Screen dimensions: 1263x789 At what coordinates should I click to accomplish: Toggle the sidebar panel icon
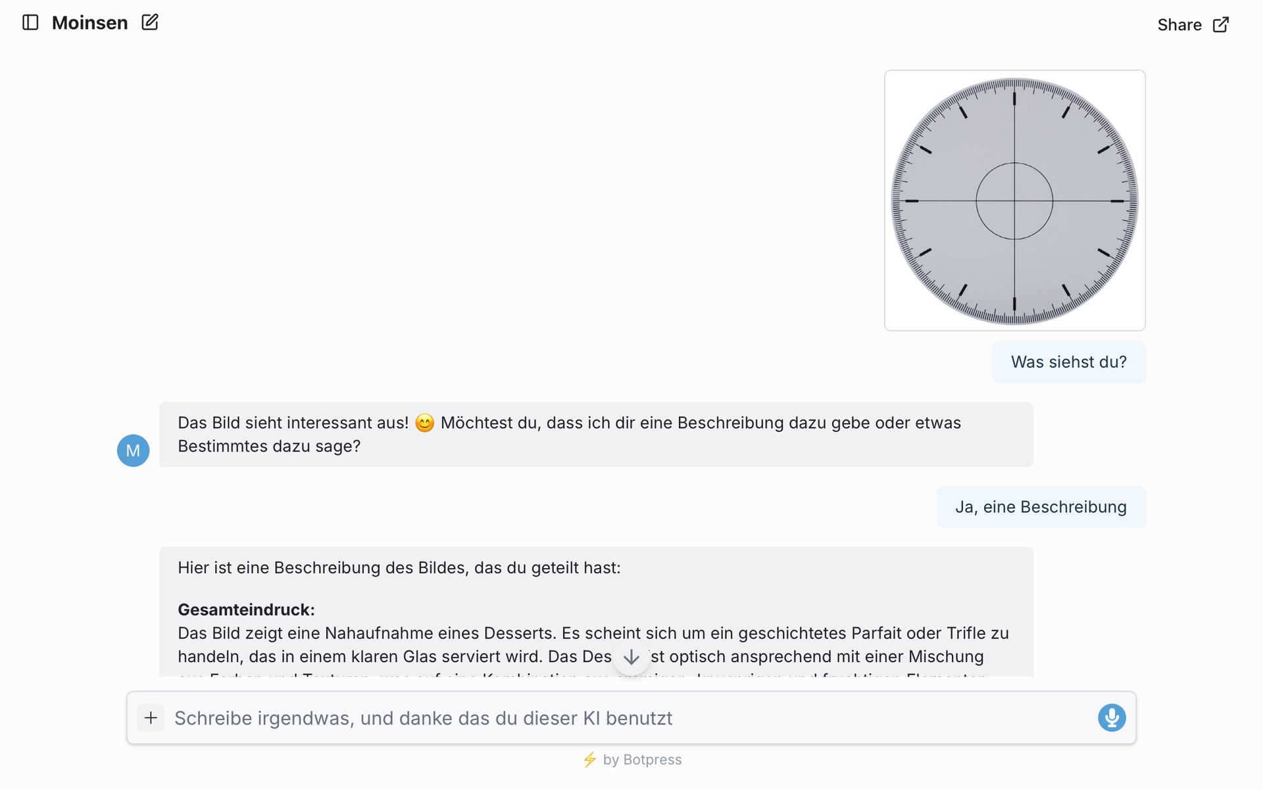click(x=30, y=23)
